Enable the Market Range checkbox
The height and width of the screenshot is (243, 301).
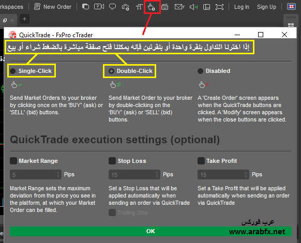click(x=13, y=161)
